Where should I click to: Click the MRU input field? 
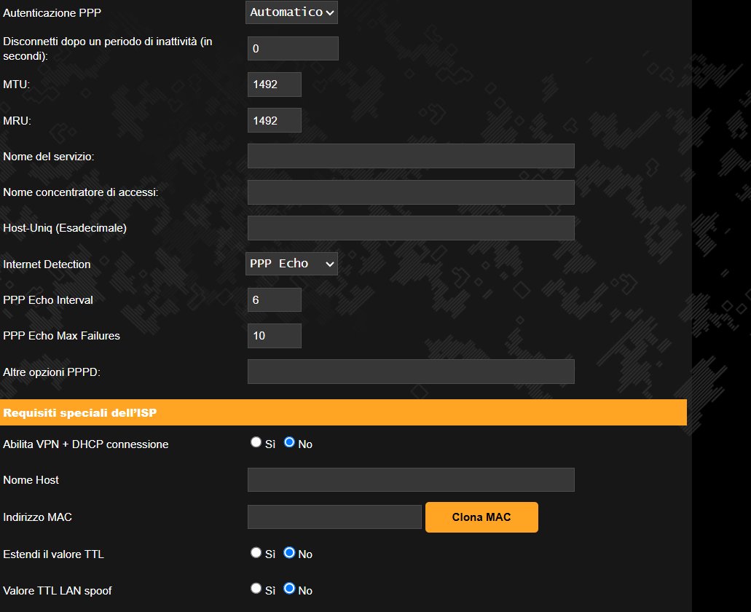click(x=274, y=120)
